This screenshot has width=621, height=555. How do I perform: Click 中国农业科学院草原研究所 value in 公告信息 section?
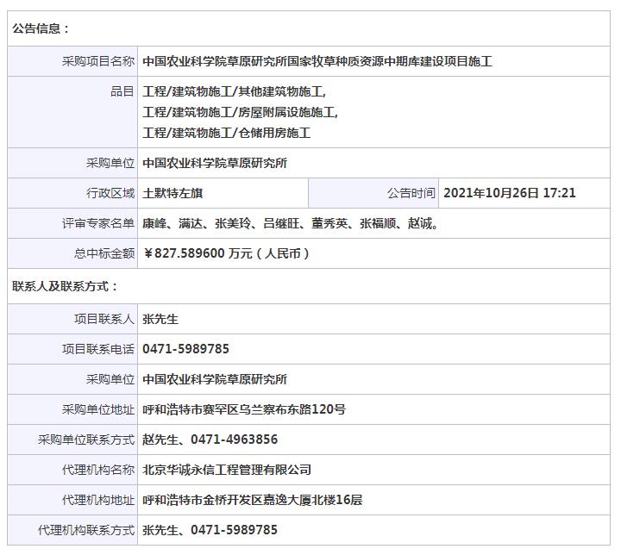click(x=215, y=163)
